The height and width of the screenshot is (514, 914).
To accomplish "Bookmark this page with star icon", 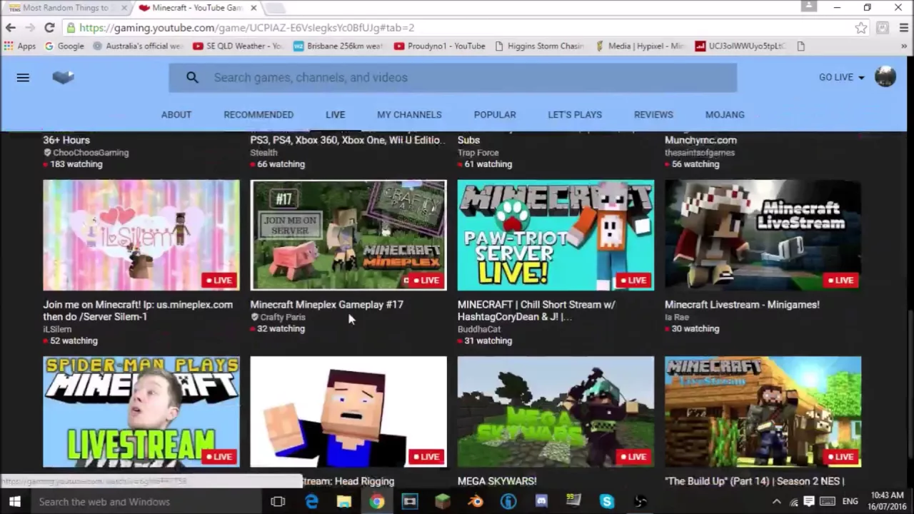I will pos(860,28).
